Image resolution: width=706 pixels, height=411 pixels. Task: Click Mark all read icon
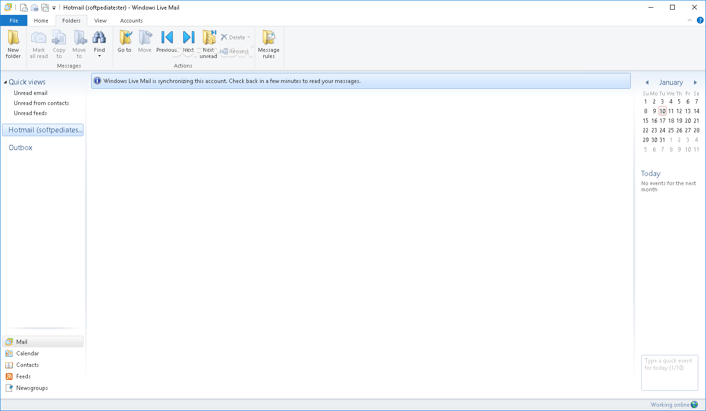pyautogui.click(x=39, y=44)
